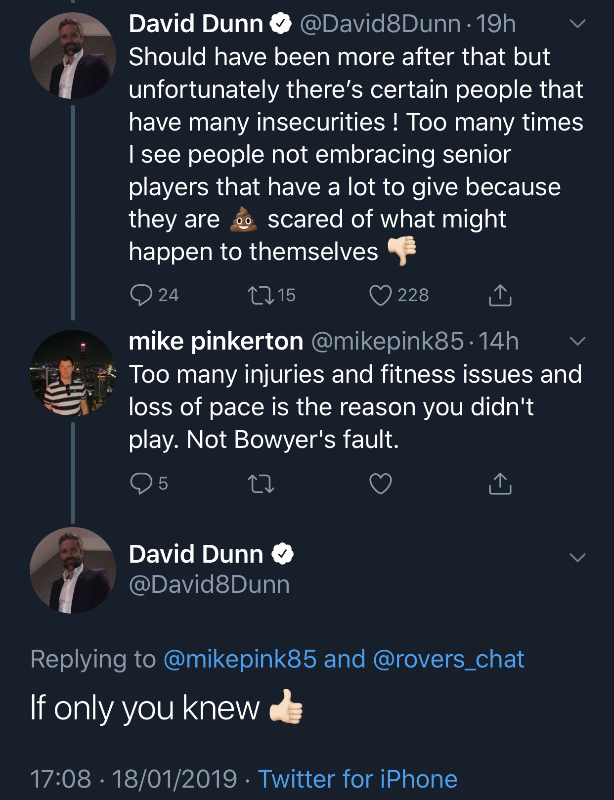The width and height of the screenshot is (614, 800).
Task: Like David Dunn's tweet with 228 likes
Action: pyautogui.click(x=381, y=295)
